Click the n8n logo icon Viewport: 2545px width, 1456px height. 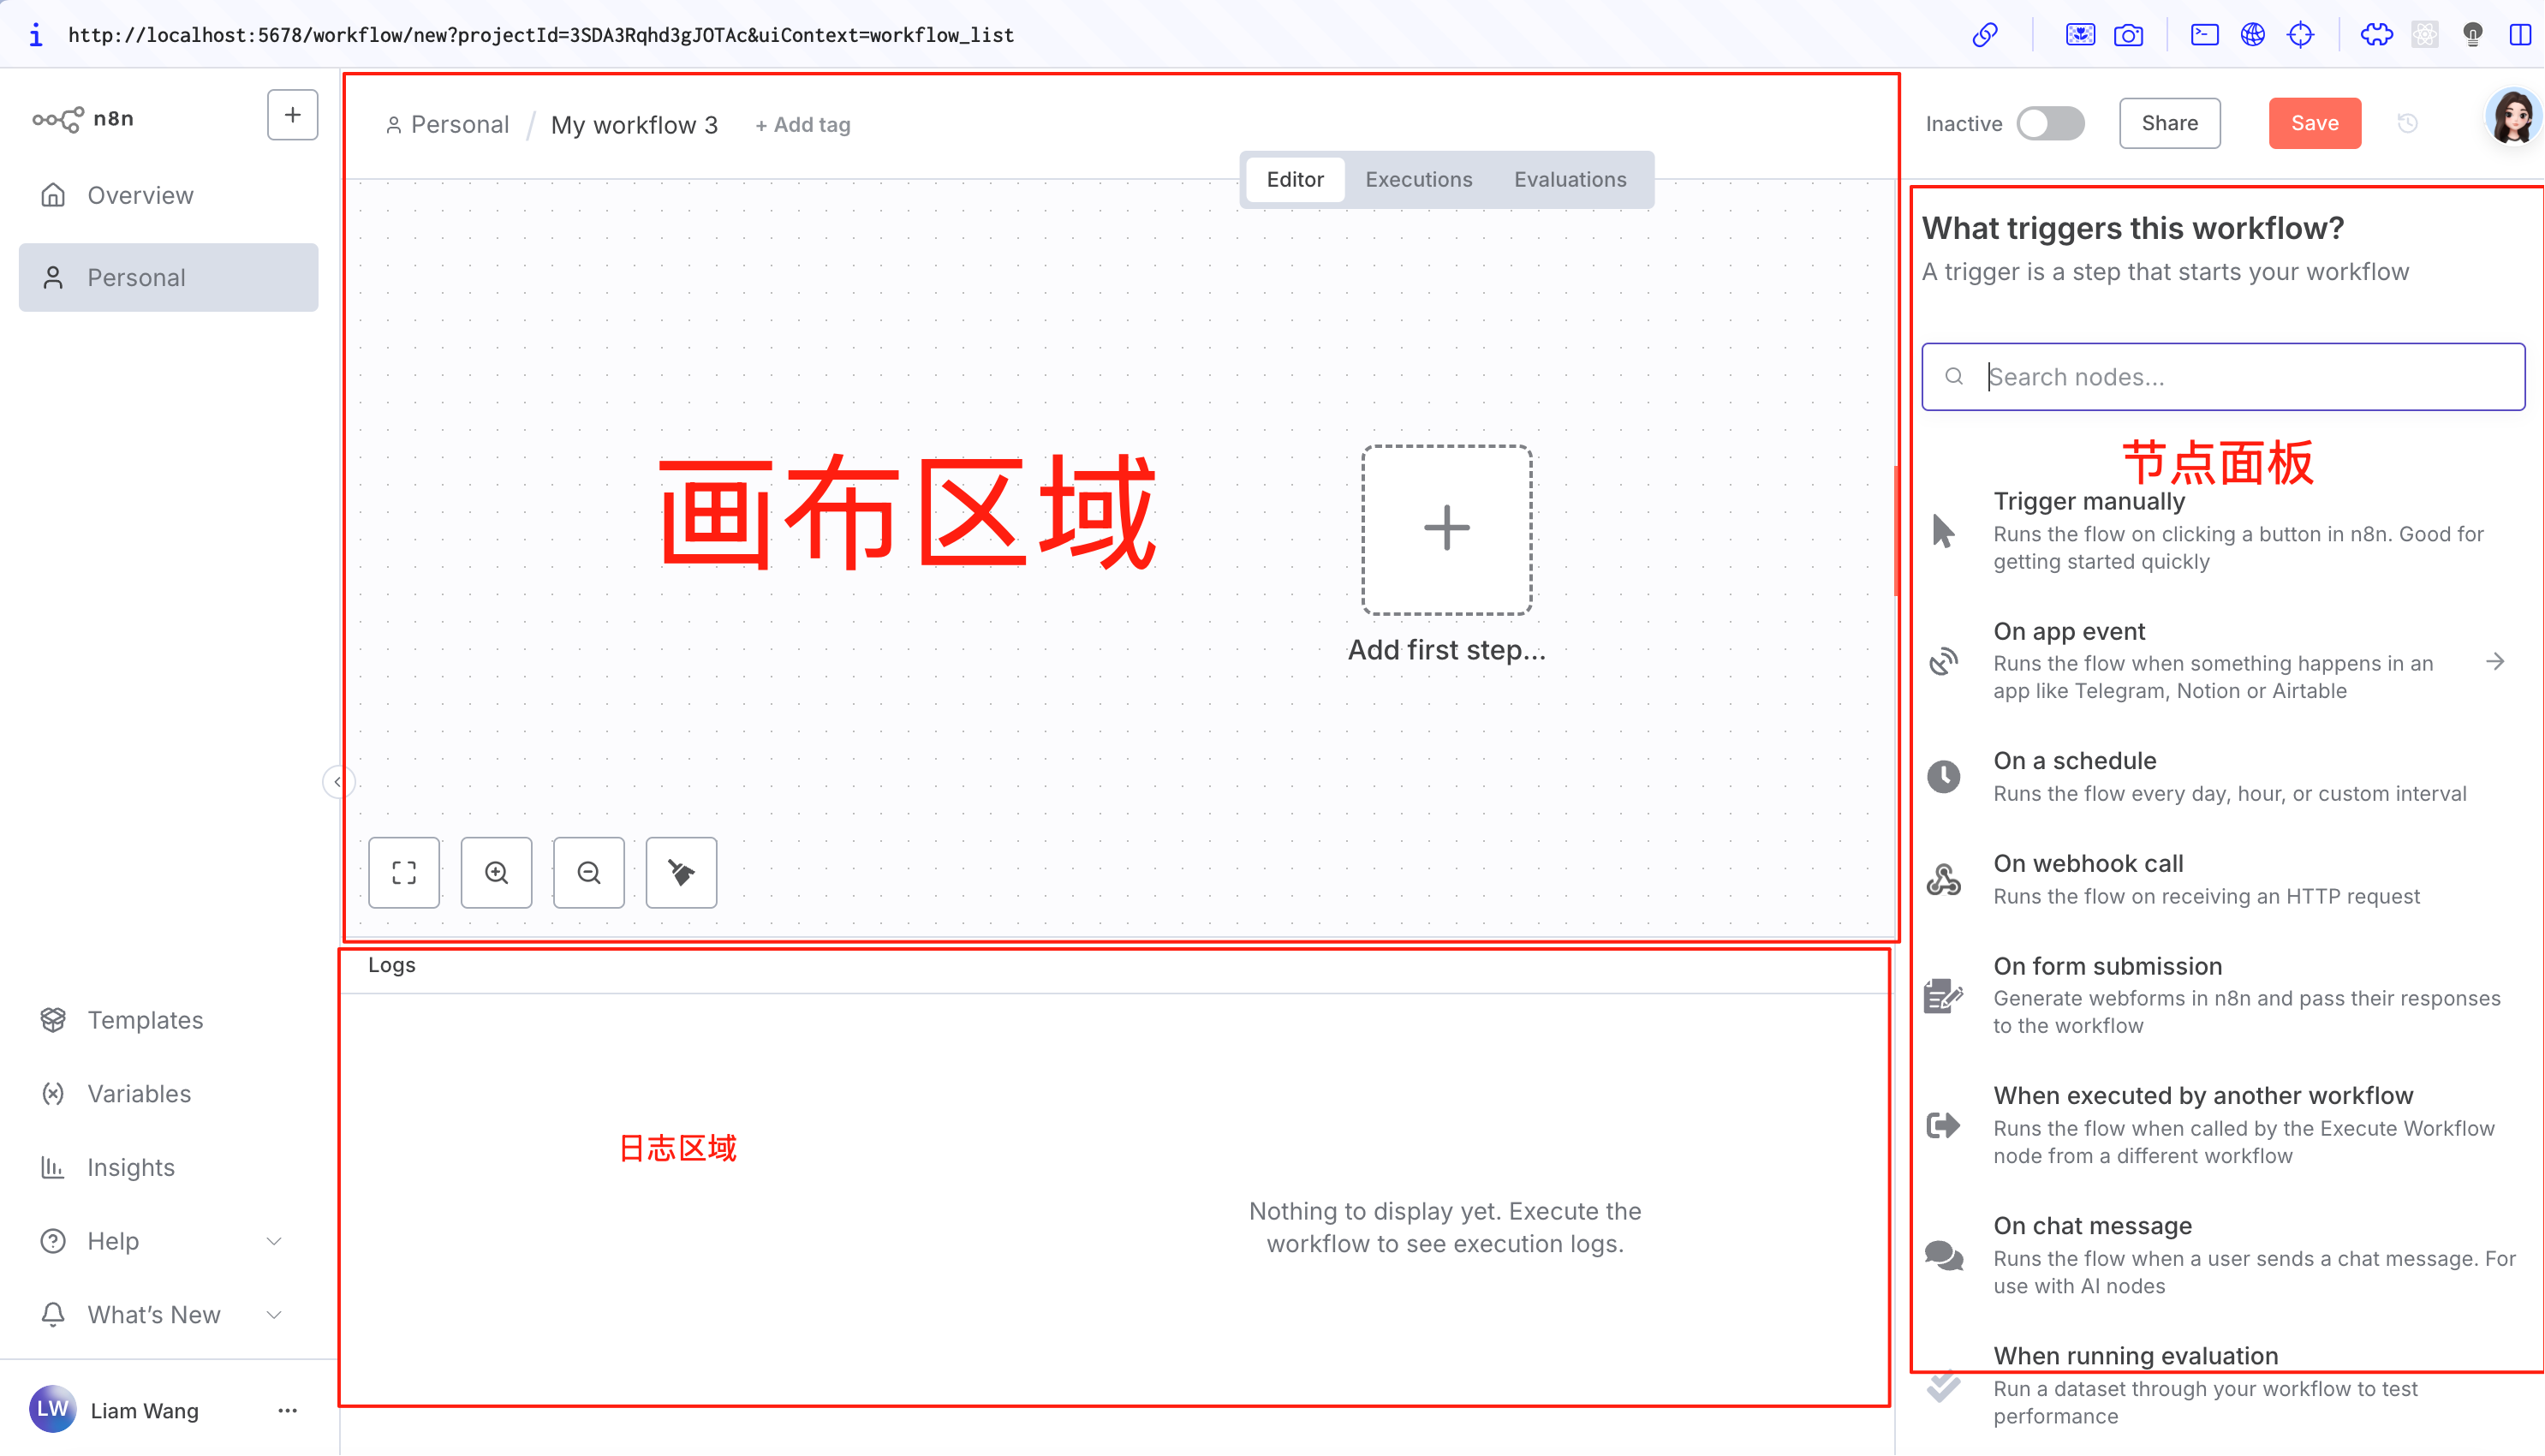click(x=58, y=119)
